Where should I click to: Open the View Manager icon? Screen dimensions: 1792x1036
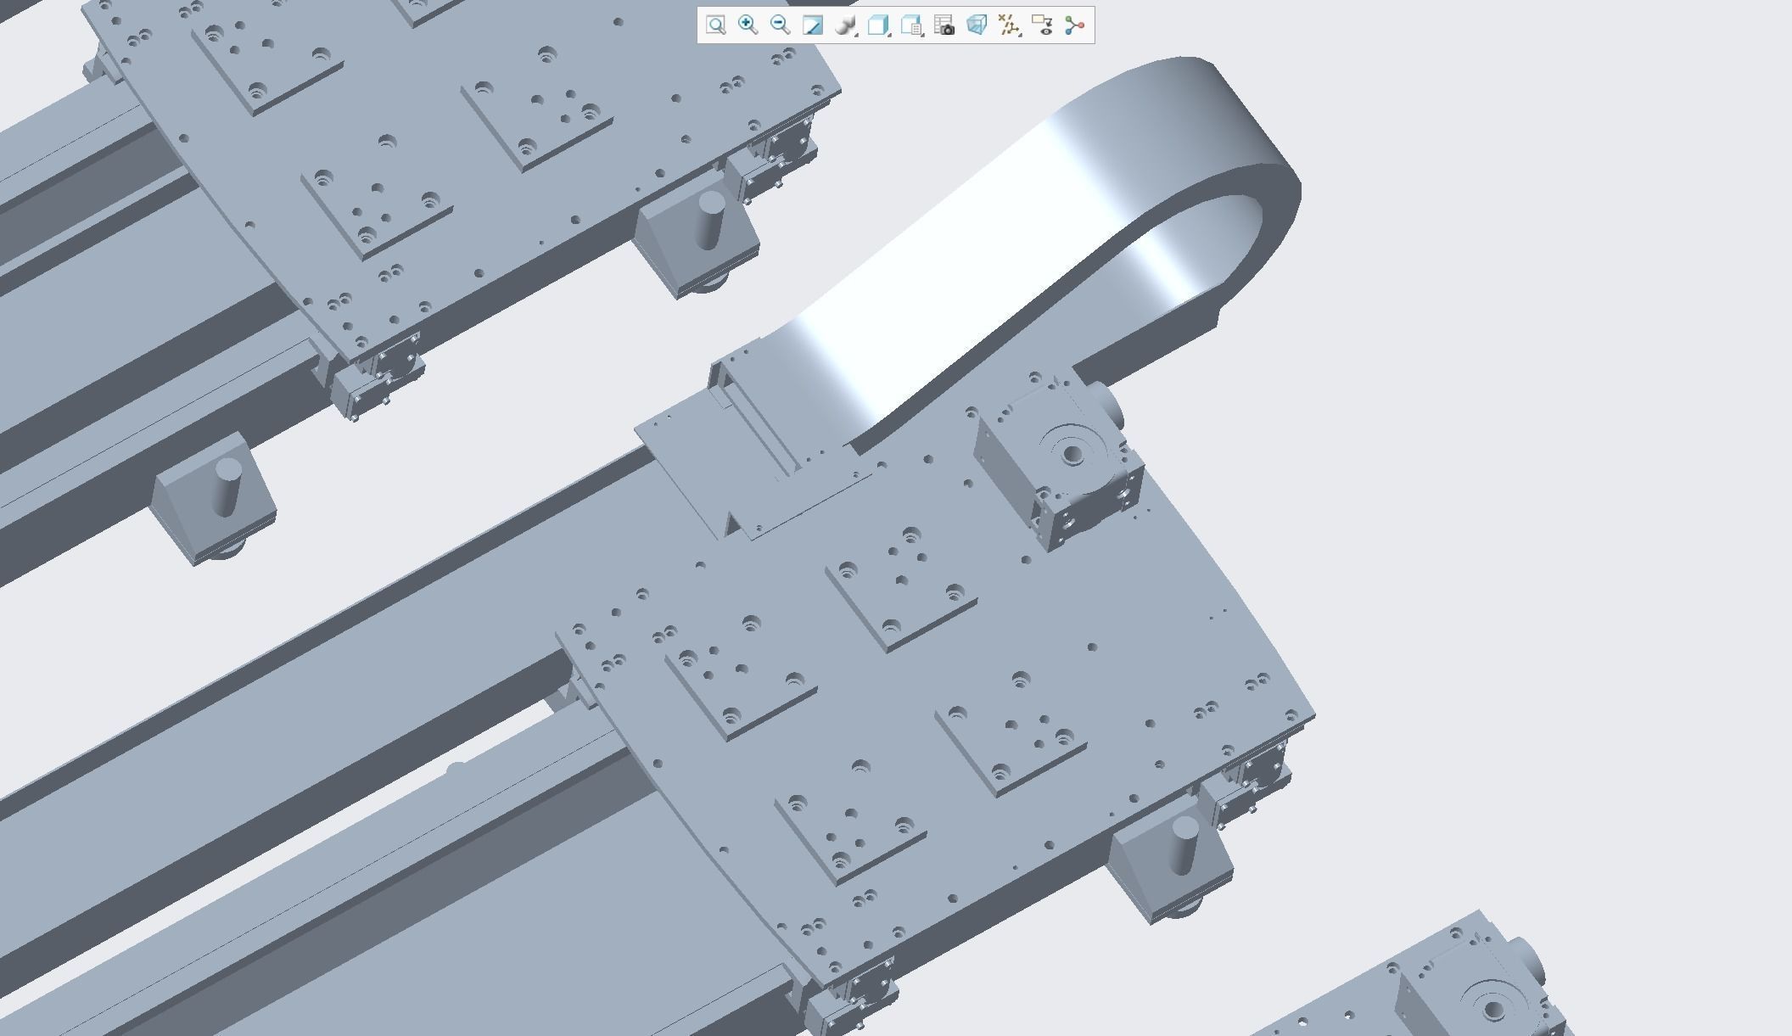[911, 25]
